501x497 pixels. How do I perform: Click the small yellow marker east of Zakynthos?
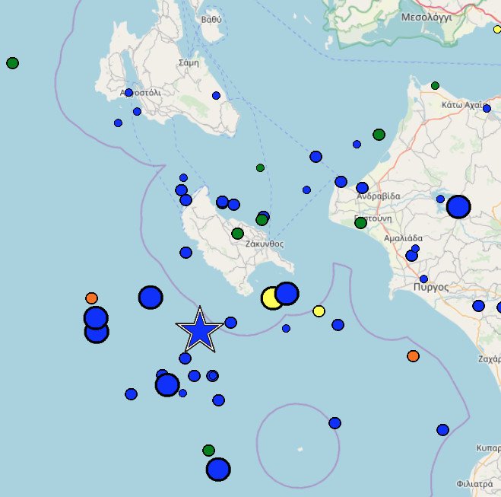point(319,311)
